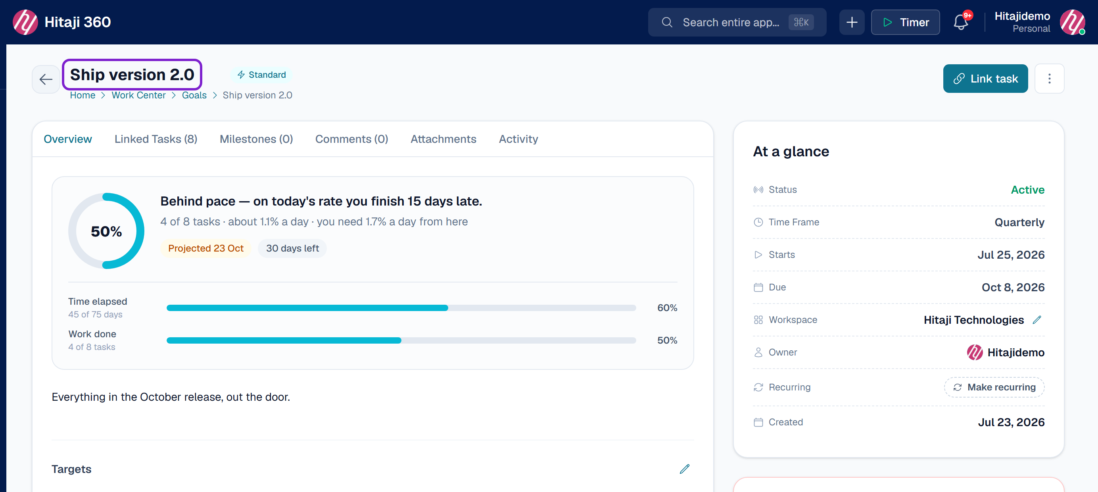Screen dimensions: 1098x492
Task: Click the Ship version 2.0 title
Action: [132, 75]
